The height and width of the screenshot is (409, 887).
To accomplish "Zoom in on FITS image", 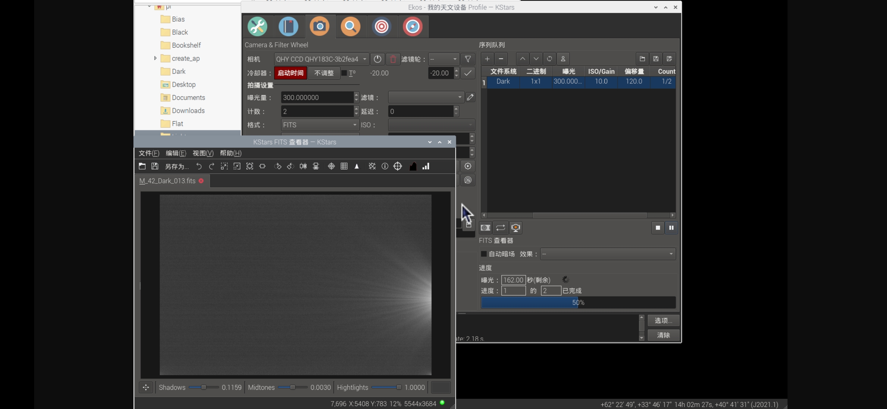I will pyautogui.click(x=224, y=166).
